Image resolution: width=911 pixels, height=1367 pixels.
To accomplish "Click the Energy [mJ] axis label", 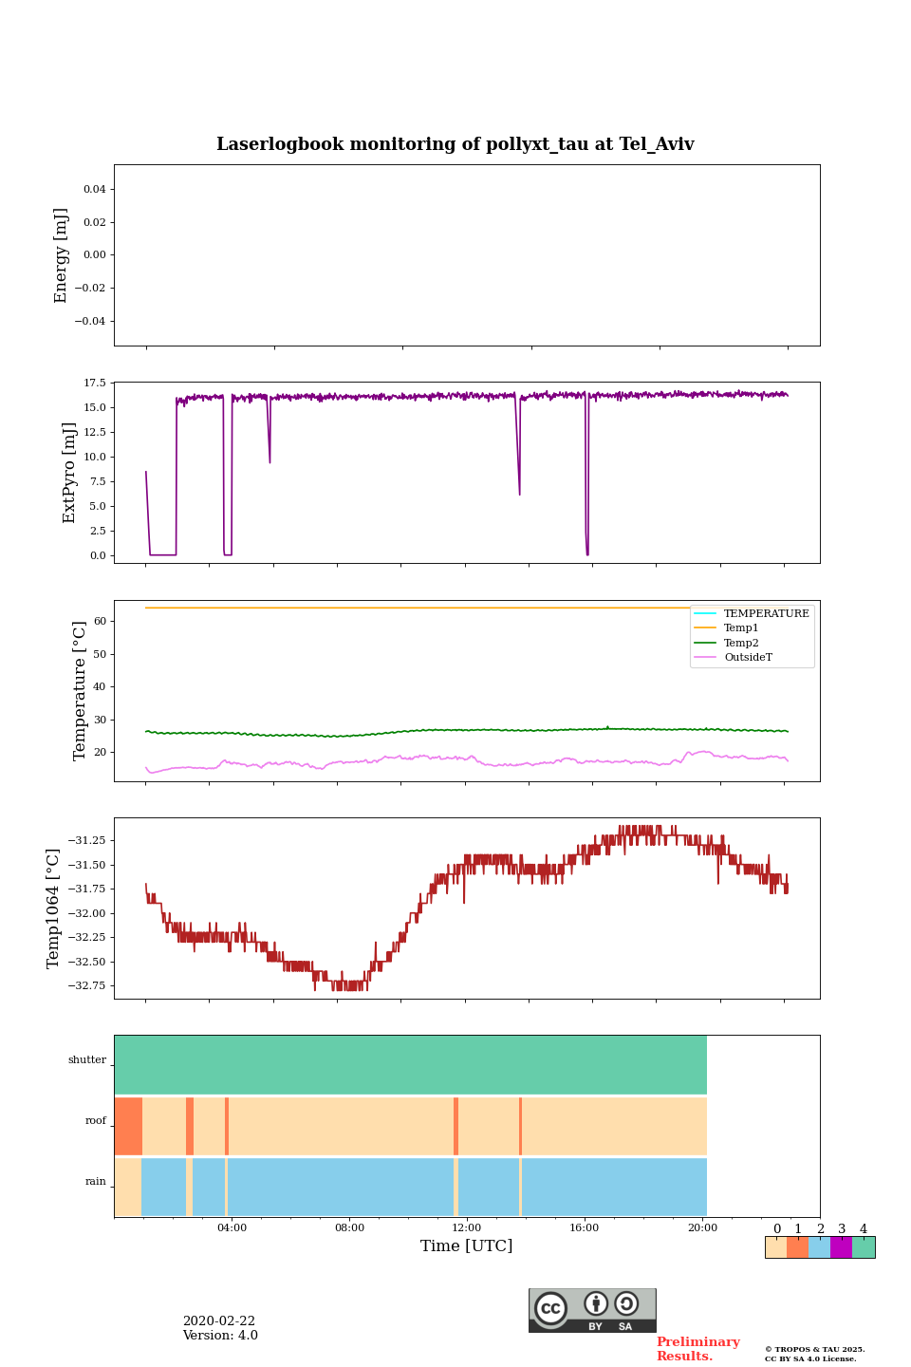I will coord(61,255).
